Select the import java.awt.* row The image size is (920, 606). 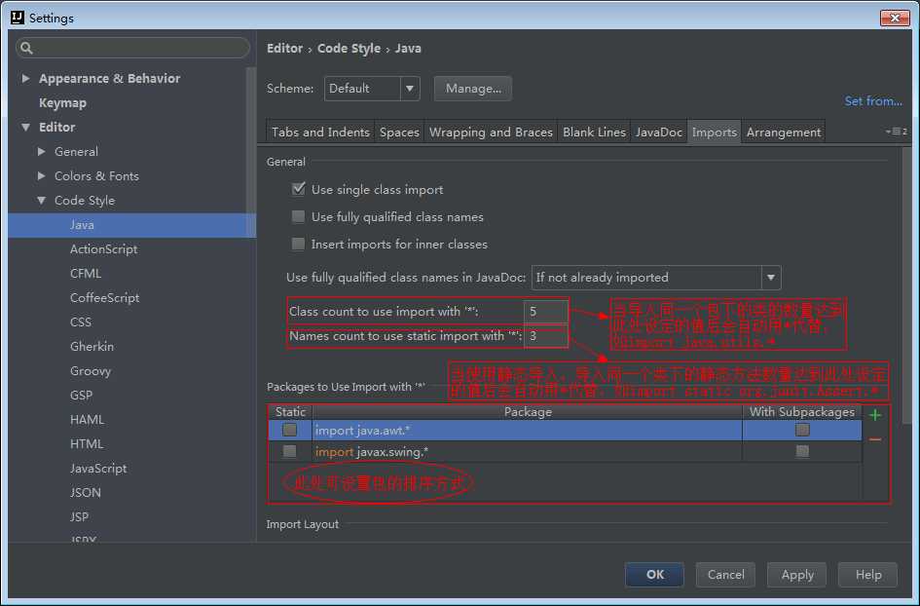[x=565, y=430]
